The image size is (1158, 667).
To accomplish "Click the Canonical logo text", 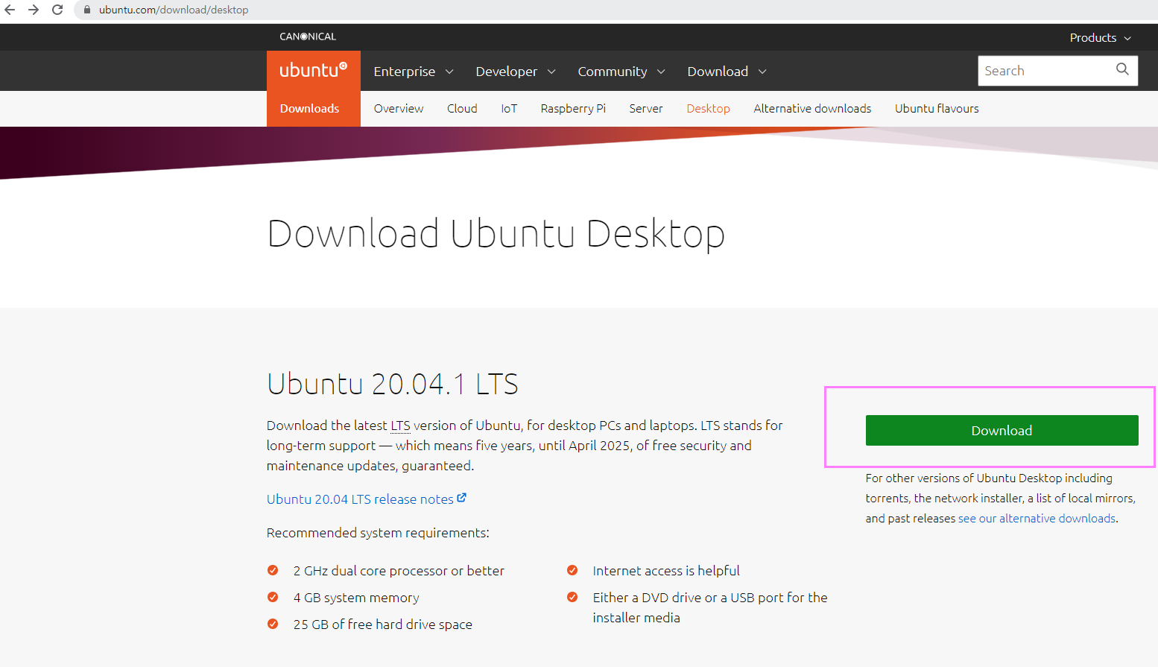I will pos(308,37).
